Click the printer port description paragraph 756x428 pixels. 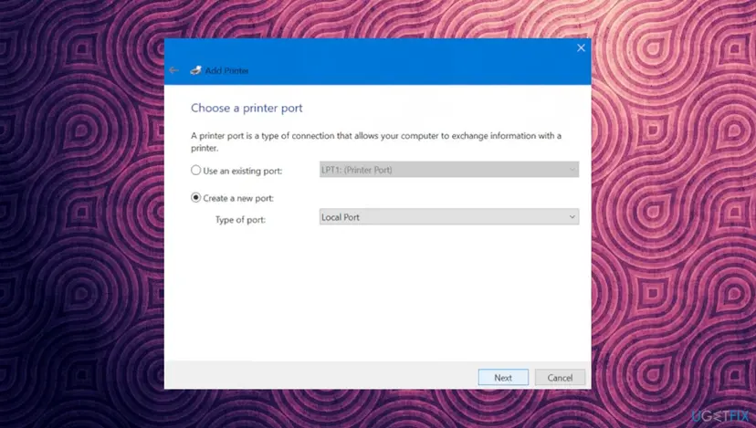click(x=376, y=141)
